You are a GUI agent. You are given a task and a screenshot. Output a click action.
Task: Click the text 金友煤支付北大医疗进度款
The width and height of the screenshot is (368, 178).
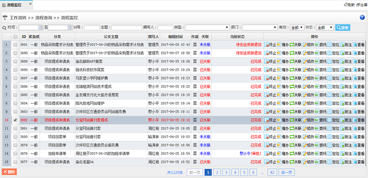(97, 95)
